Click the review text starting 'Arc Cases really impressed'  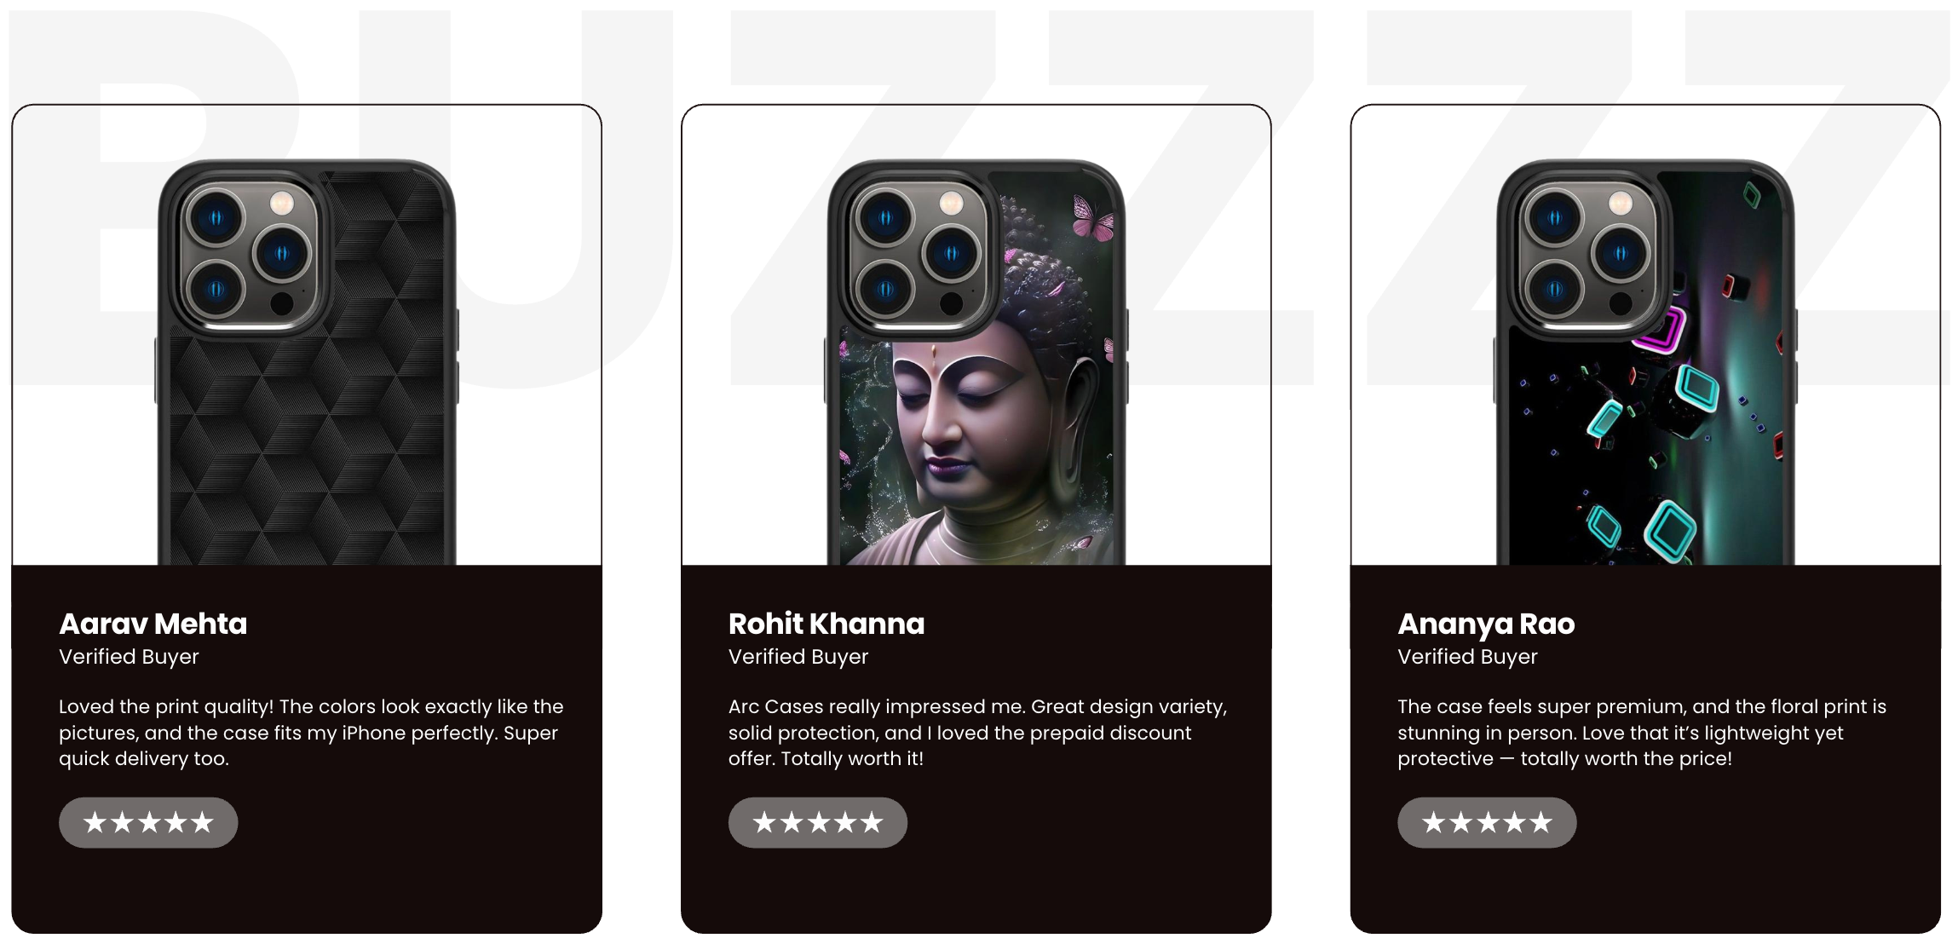[x=978, y=733]
